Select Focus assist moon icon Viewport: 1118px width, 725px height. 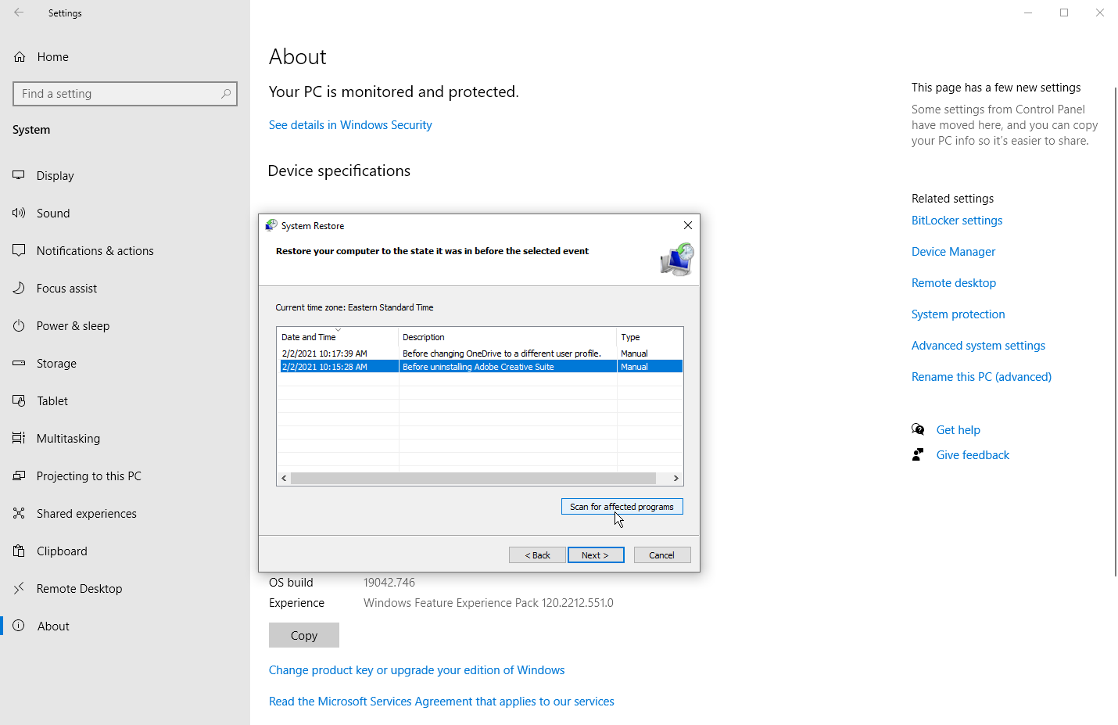19,288
